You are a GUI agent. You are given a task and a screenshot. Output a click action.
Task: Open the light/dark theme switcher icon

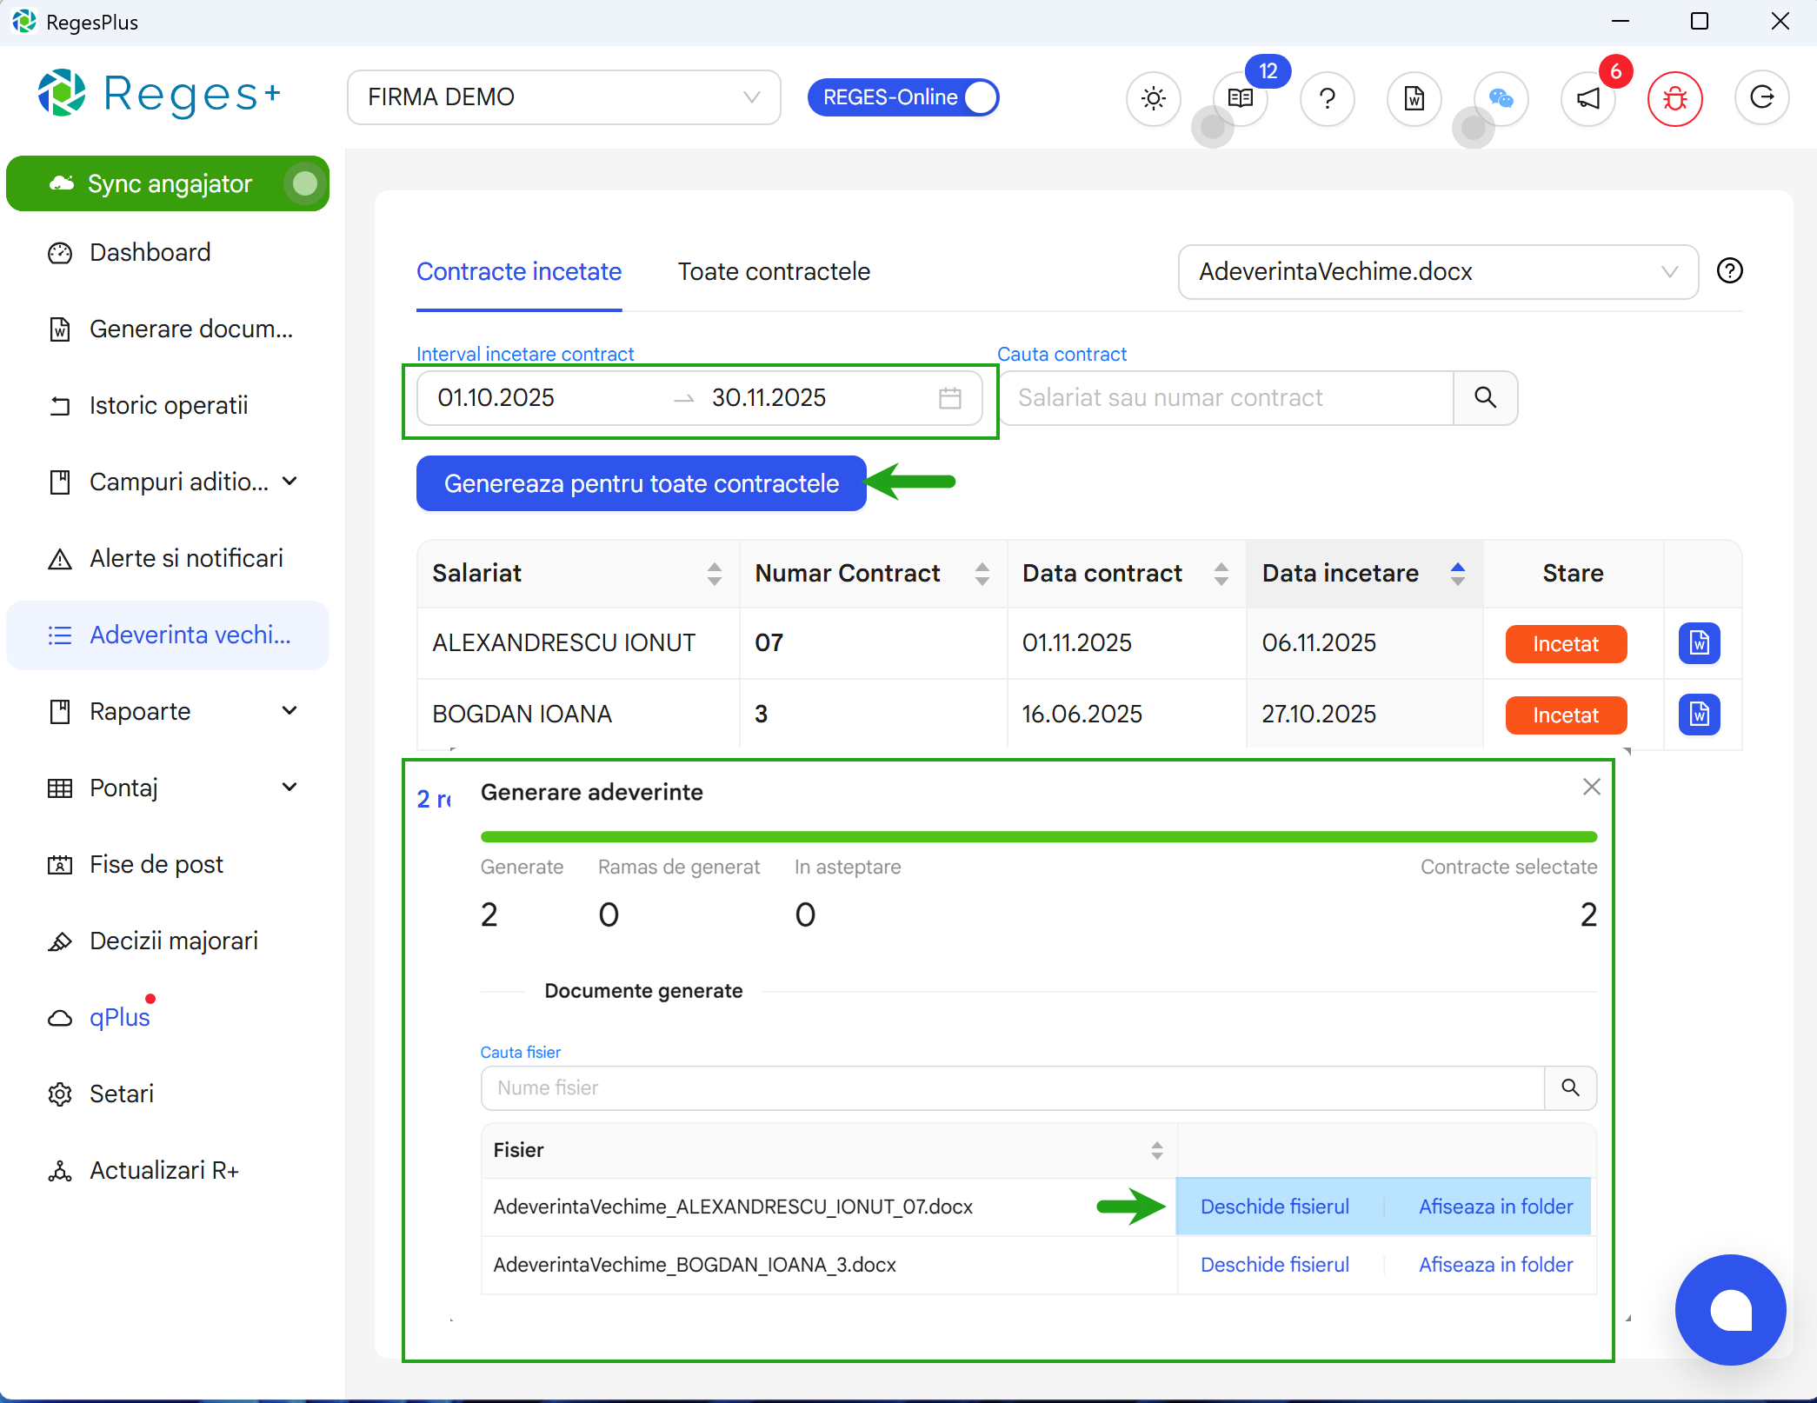point(1153,98)
